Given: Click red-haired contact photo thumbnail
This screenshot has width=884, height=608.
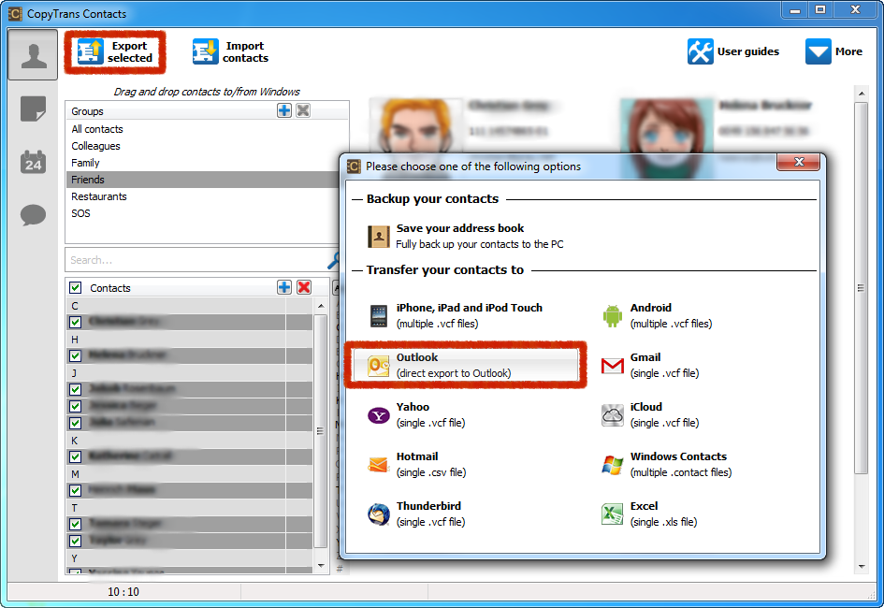Looking at the screenshot, I should [x=665, y=125].
